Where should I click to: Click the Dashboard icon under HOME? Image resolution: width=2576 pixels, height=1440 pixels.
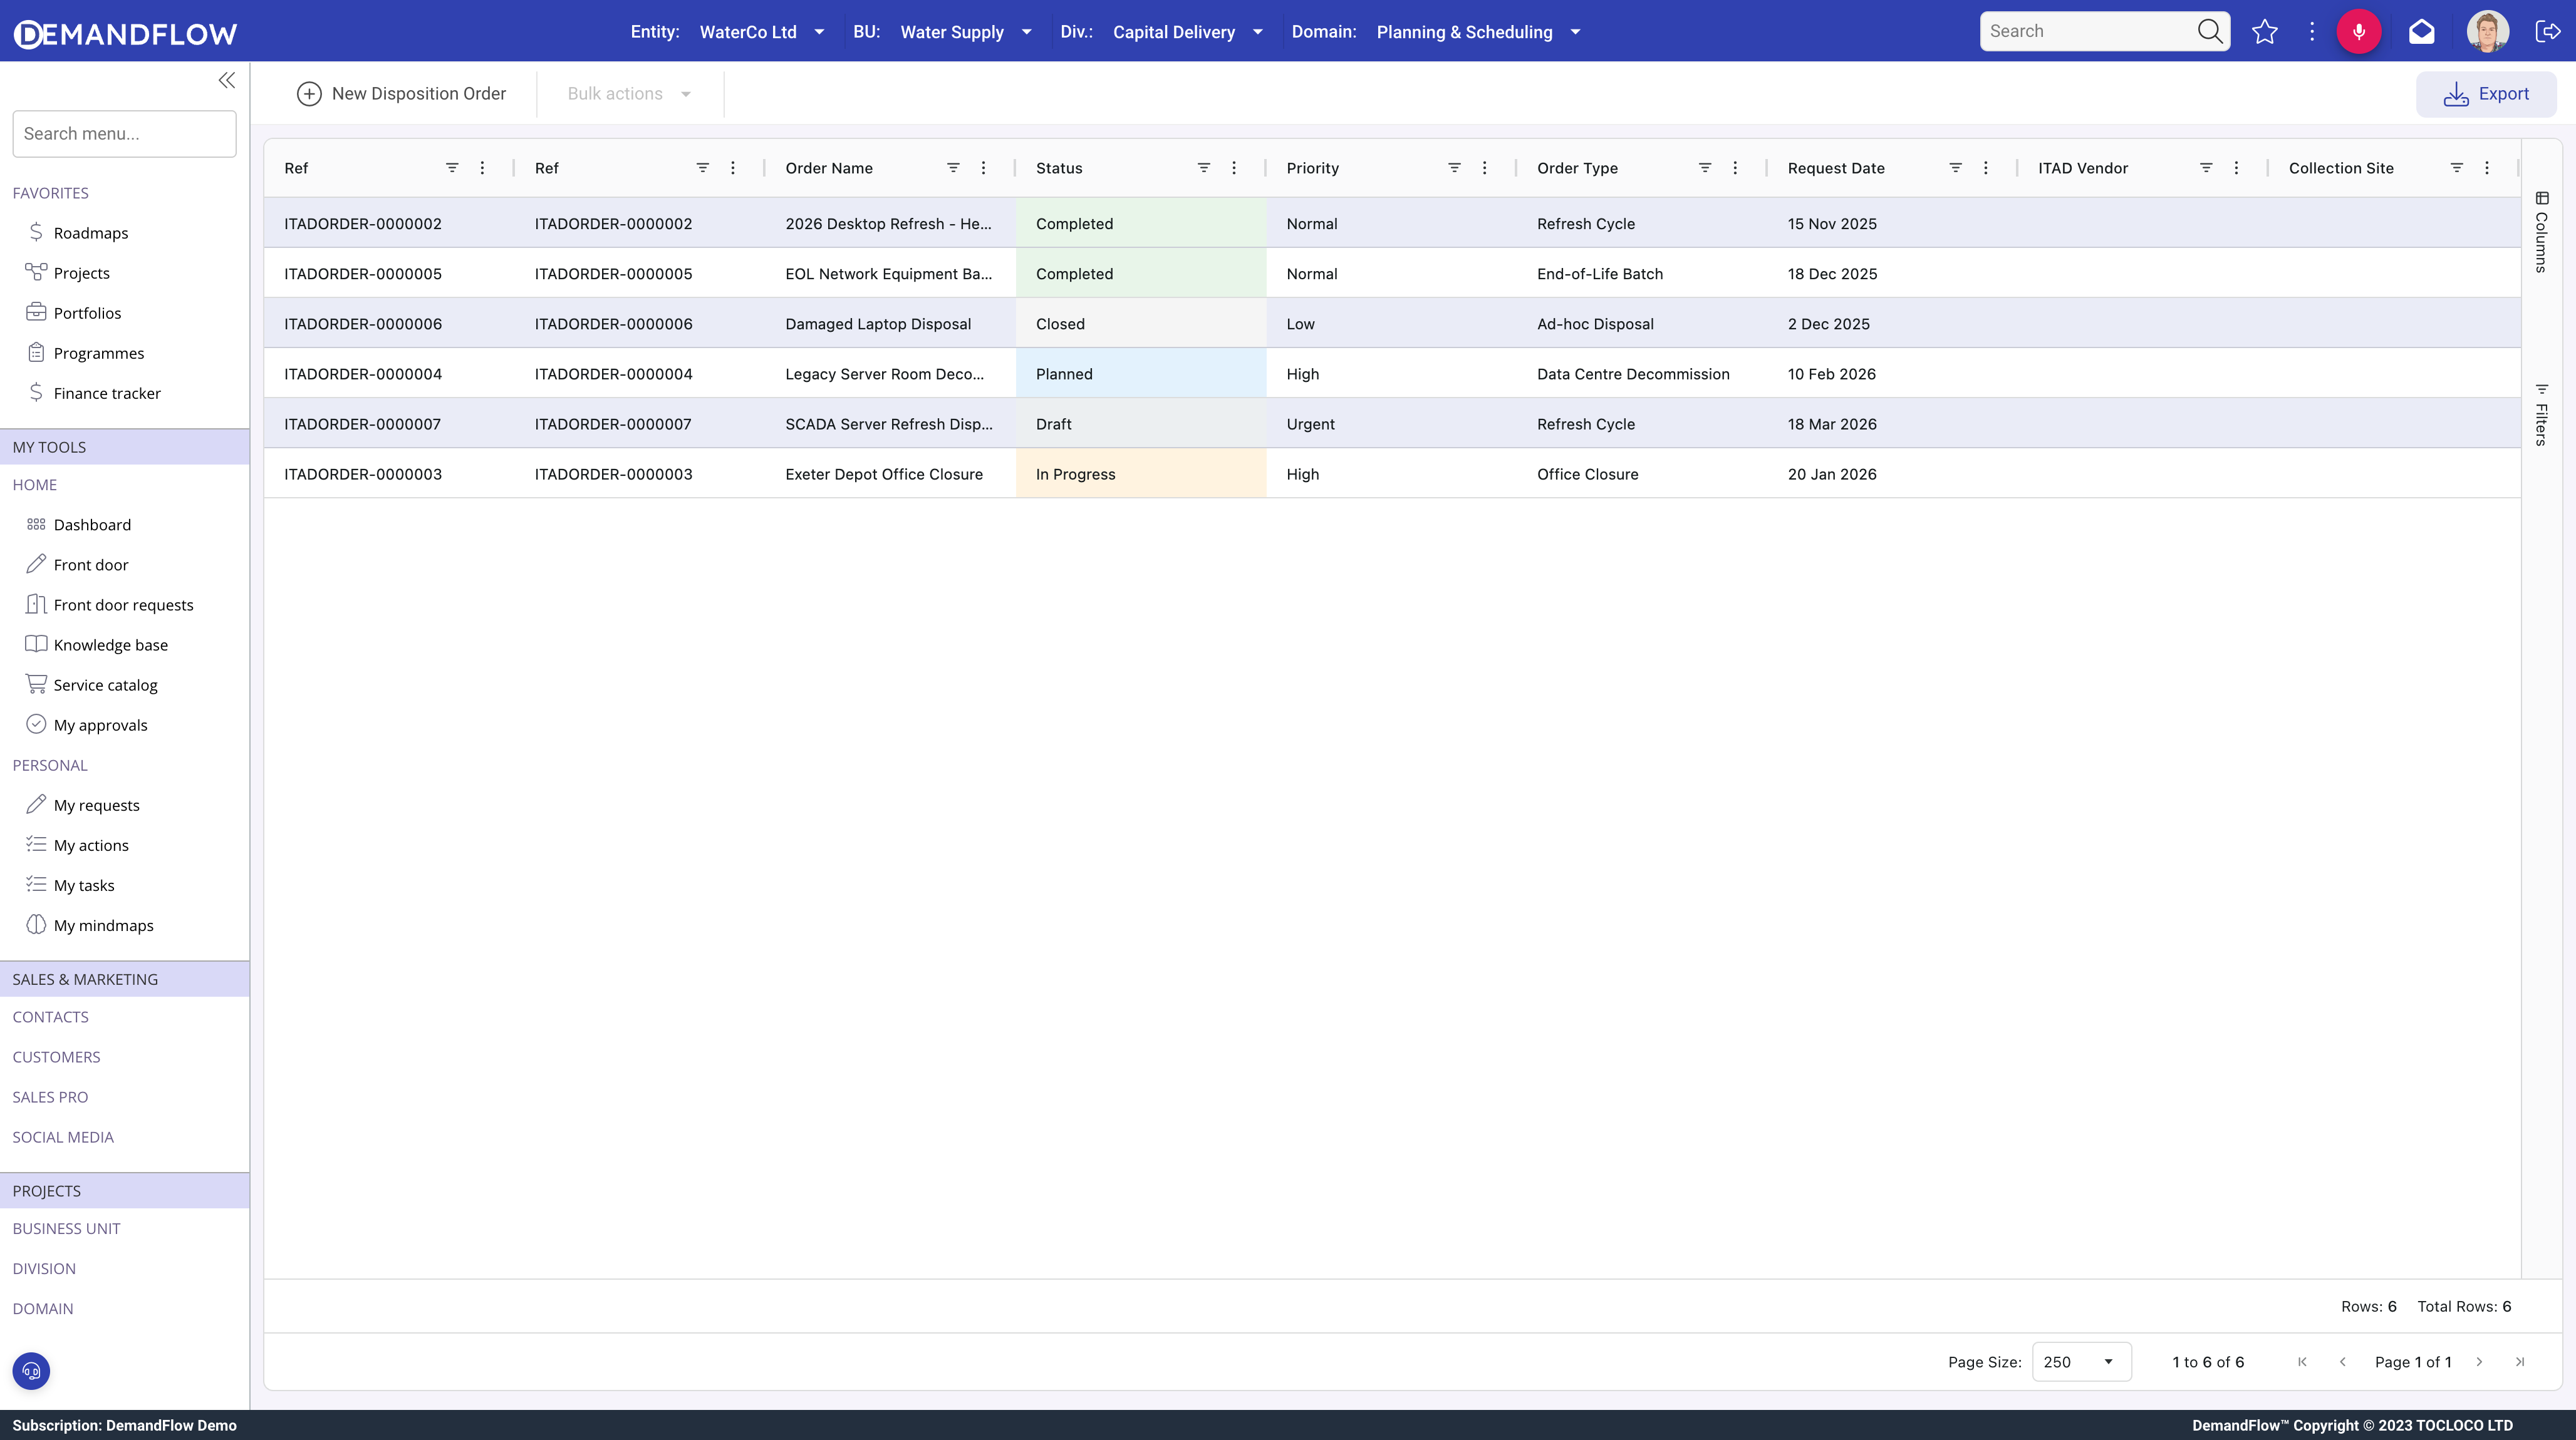point(36,523)
